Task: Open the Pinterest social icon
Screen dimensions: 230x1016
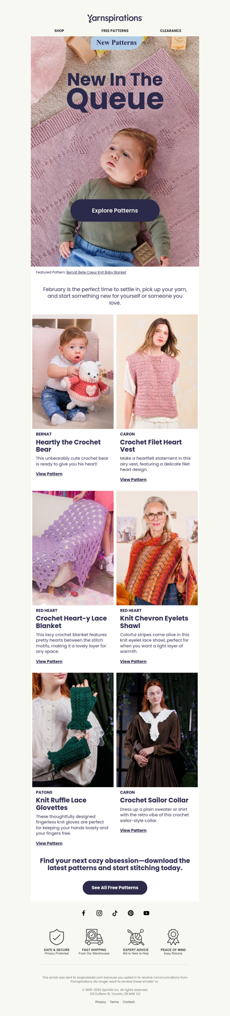Action: click(131, 913)
